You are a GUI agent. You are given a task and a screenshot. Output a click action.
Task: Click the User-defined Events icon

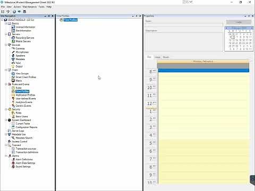coord(13,99)
